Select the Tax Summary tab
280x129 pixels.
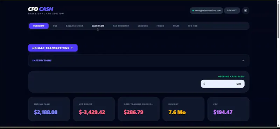121,26
